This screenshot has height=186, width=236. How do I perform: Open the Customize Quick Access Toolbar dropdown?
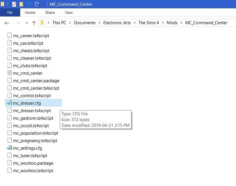point(43,5)
